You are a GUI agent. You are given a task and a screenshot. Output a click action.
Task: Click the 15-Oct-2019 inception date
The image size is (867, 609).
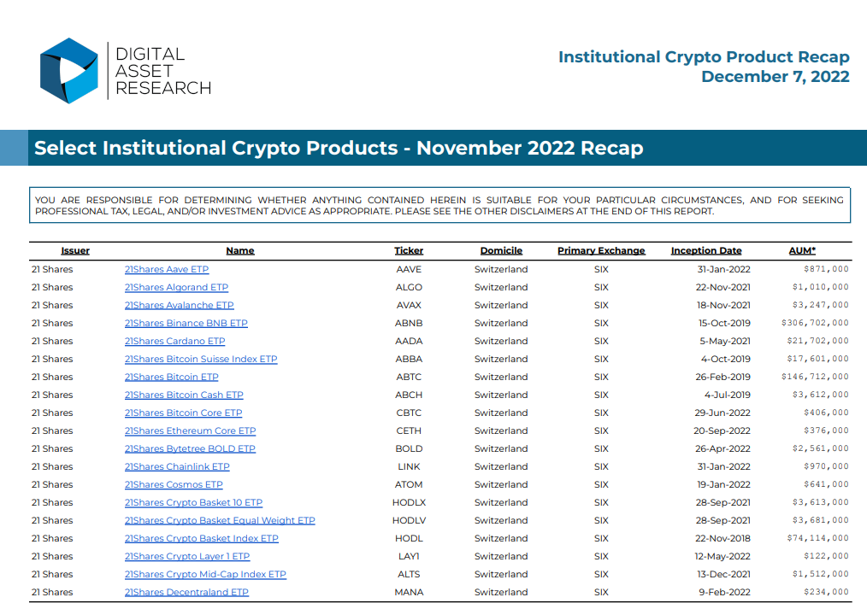tap(724, 323)
